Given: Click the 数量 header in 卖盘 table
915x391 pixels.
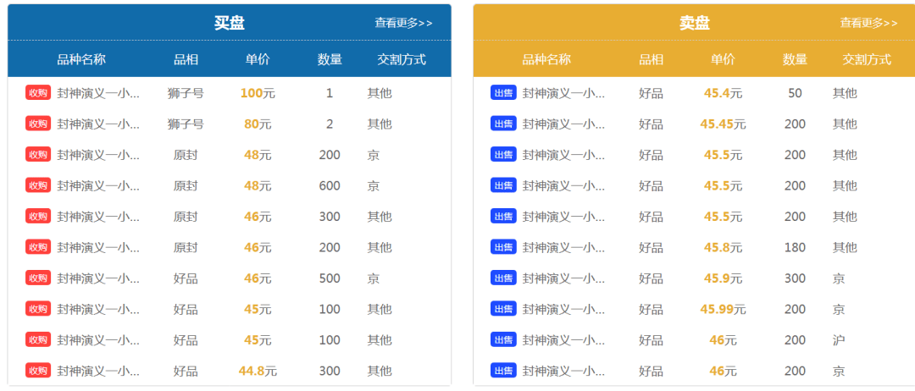Looking at the screenshot, I should tap(796, 59).
